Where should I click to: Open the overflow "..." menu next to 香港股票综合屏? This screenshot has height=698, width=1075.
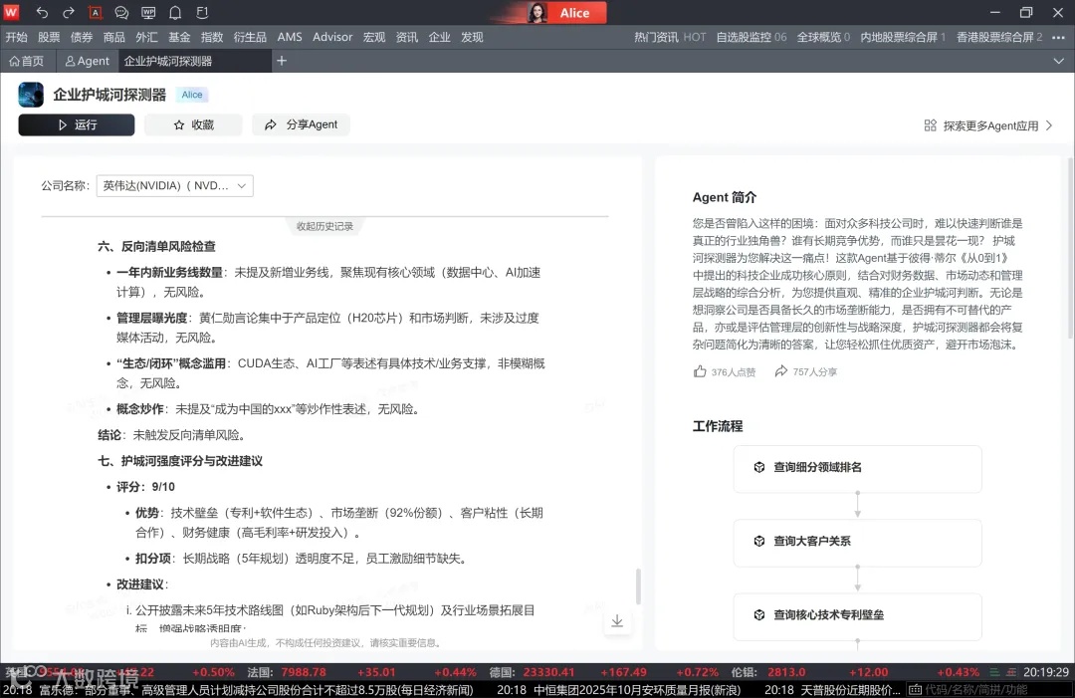pyautogui.click(x=1058, y=37)
